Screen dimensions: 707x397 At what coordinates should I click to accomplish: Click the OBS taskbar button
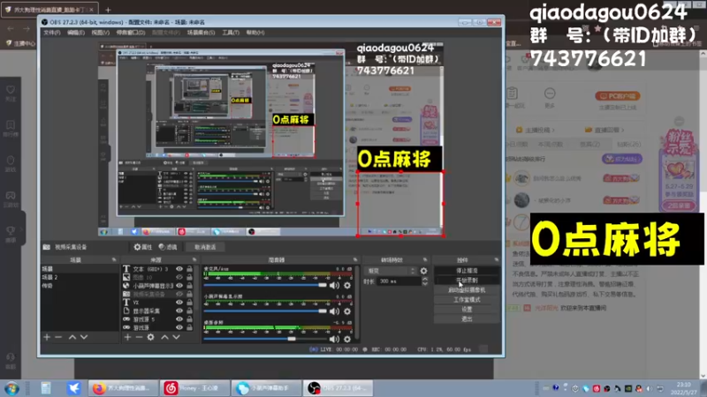338,388
